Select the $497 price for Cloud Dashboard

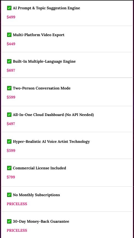coord(11,124)
